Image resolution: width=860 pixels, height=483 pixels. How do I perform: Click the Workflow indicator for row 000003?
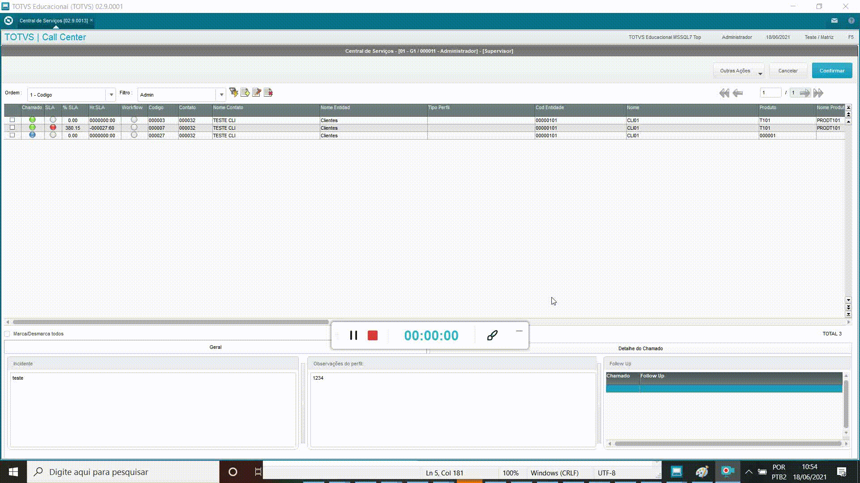[134, 120]
